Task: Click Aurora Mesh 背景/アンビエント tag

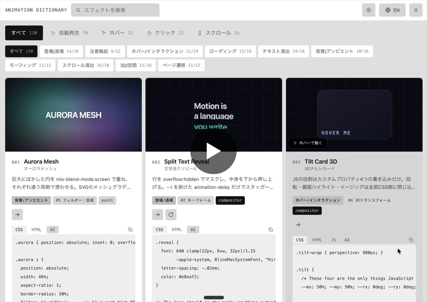Action: point(31,200)
